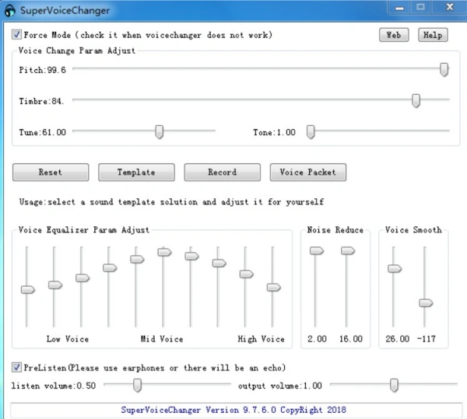The width and height of the screenshot is (467, 419).
Task: Close the SuperVoiceChanger window
Action: click(x=450, y=7)
